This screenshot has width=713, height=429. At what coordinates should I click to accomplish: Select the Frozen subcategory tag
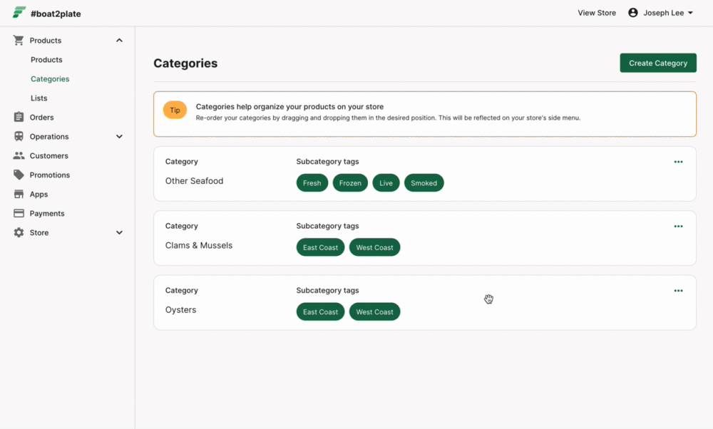point(350,183)
